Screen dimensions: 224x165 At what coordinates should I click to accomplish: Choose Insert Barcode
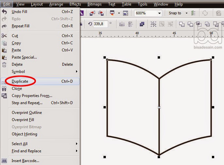[40, 161]
